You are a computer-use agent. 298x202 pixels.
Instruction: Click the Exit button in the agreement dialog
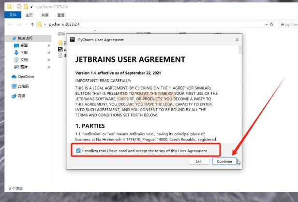tap(198, 161)
